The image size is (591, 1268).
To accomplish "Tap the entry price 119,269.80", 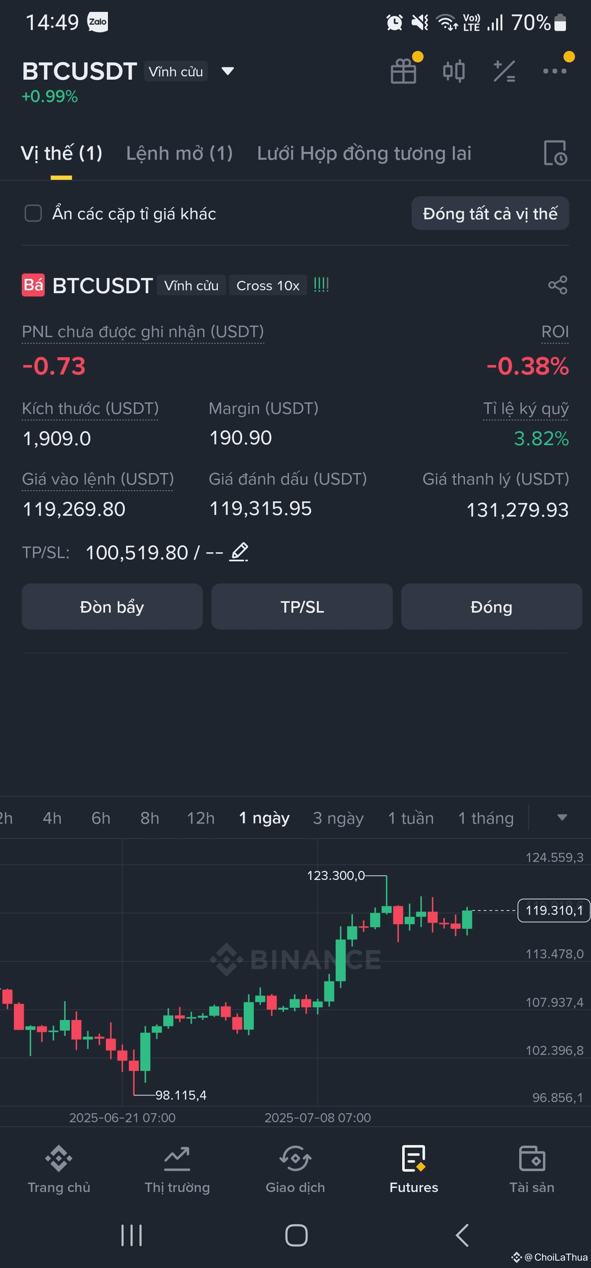I will (74, 509).
